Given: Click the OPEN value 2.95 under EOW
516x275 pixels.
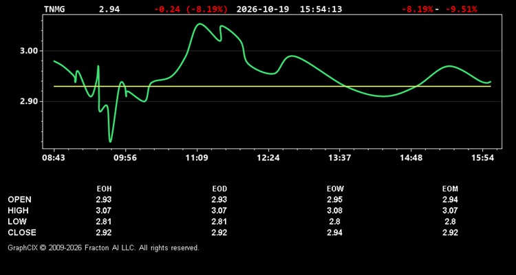Looking at the screenshot, I should (x=335, y=199).
